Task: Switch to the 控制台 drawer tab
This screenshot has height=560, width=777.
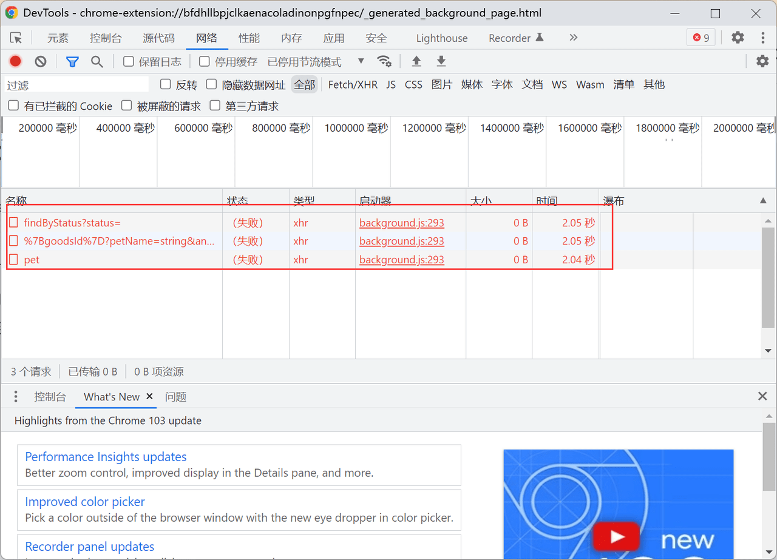Action: (50, 396)
